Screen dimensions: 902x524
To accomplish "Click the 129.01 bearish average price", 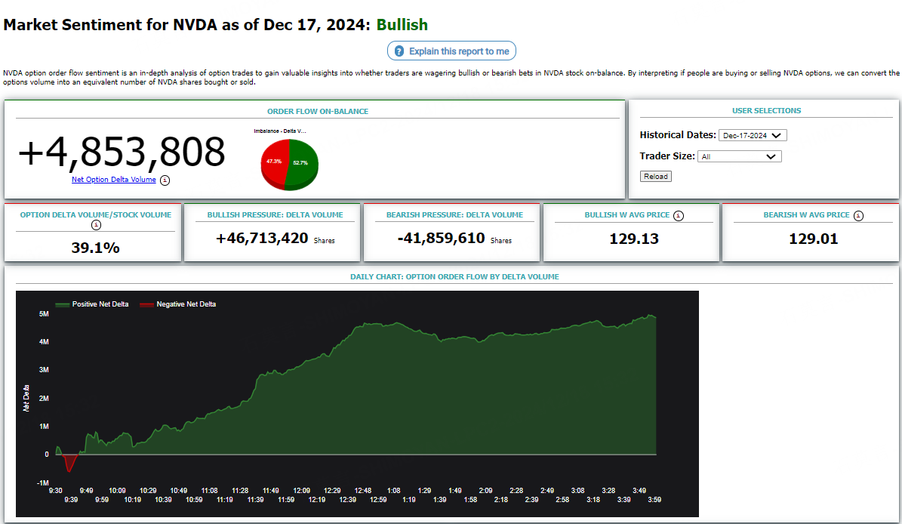I will (x=814, y=239).
